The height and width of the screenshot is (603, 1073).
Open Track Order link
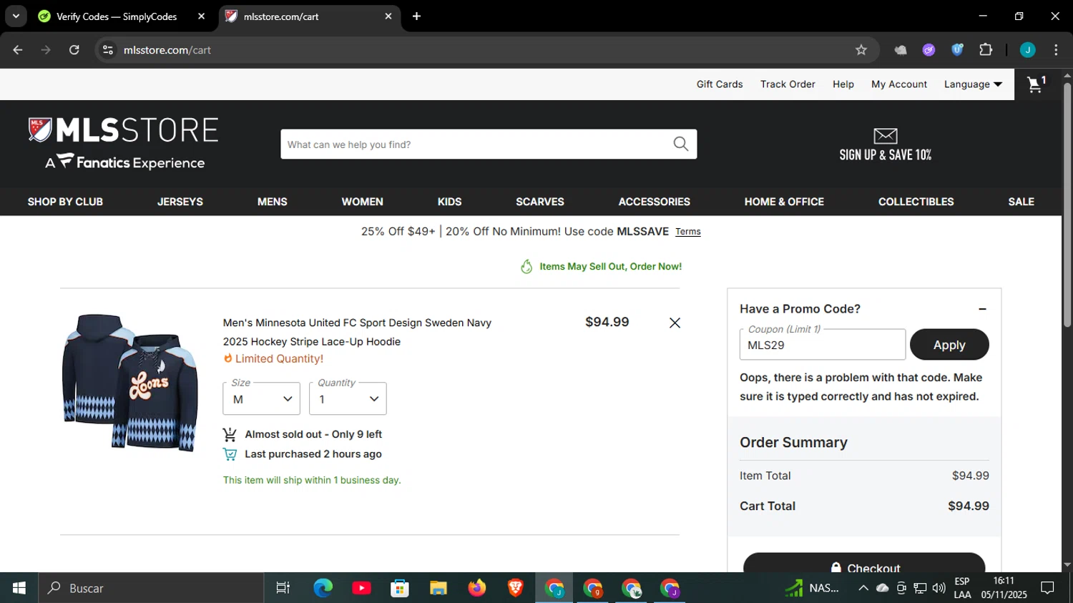[788, 84]
